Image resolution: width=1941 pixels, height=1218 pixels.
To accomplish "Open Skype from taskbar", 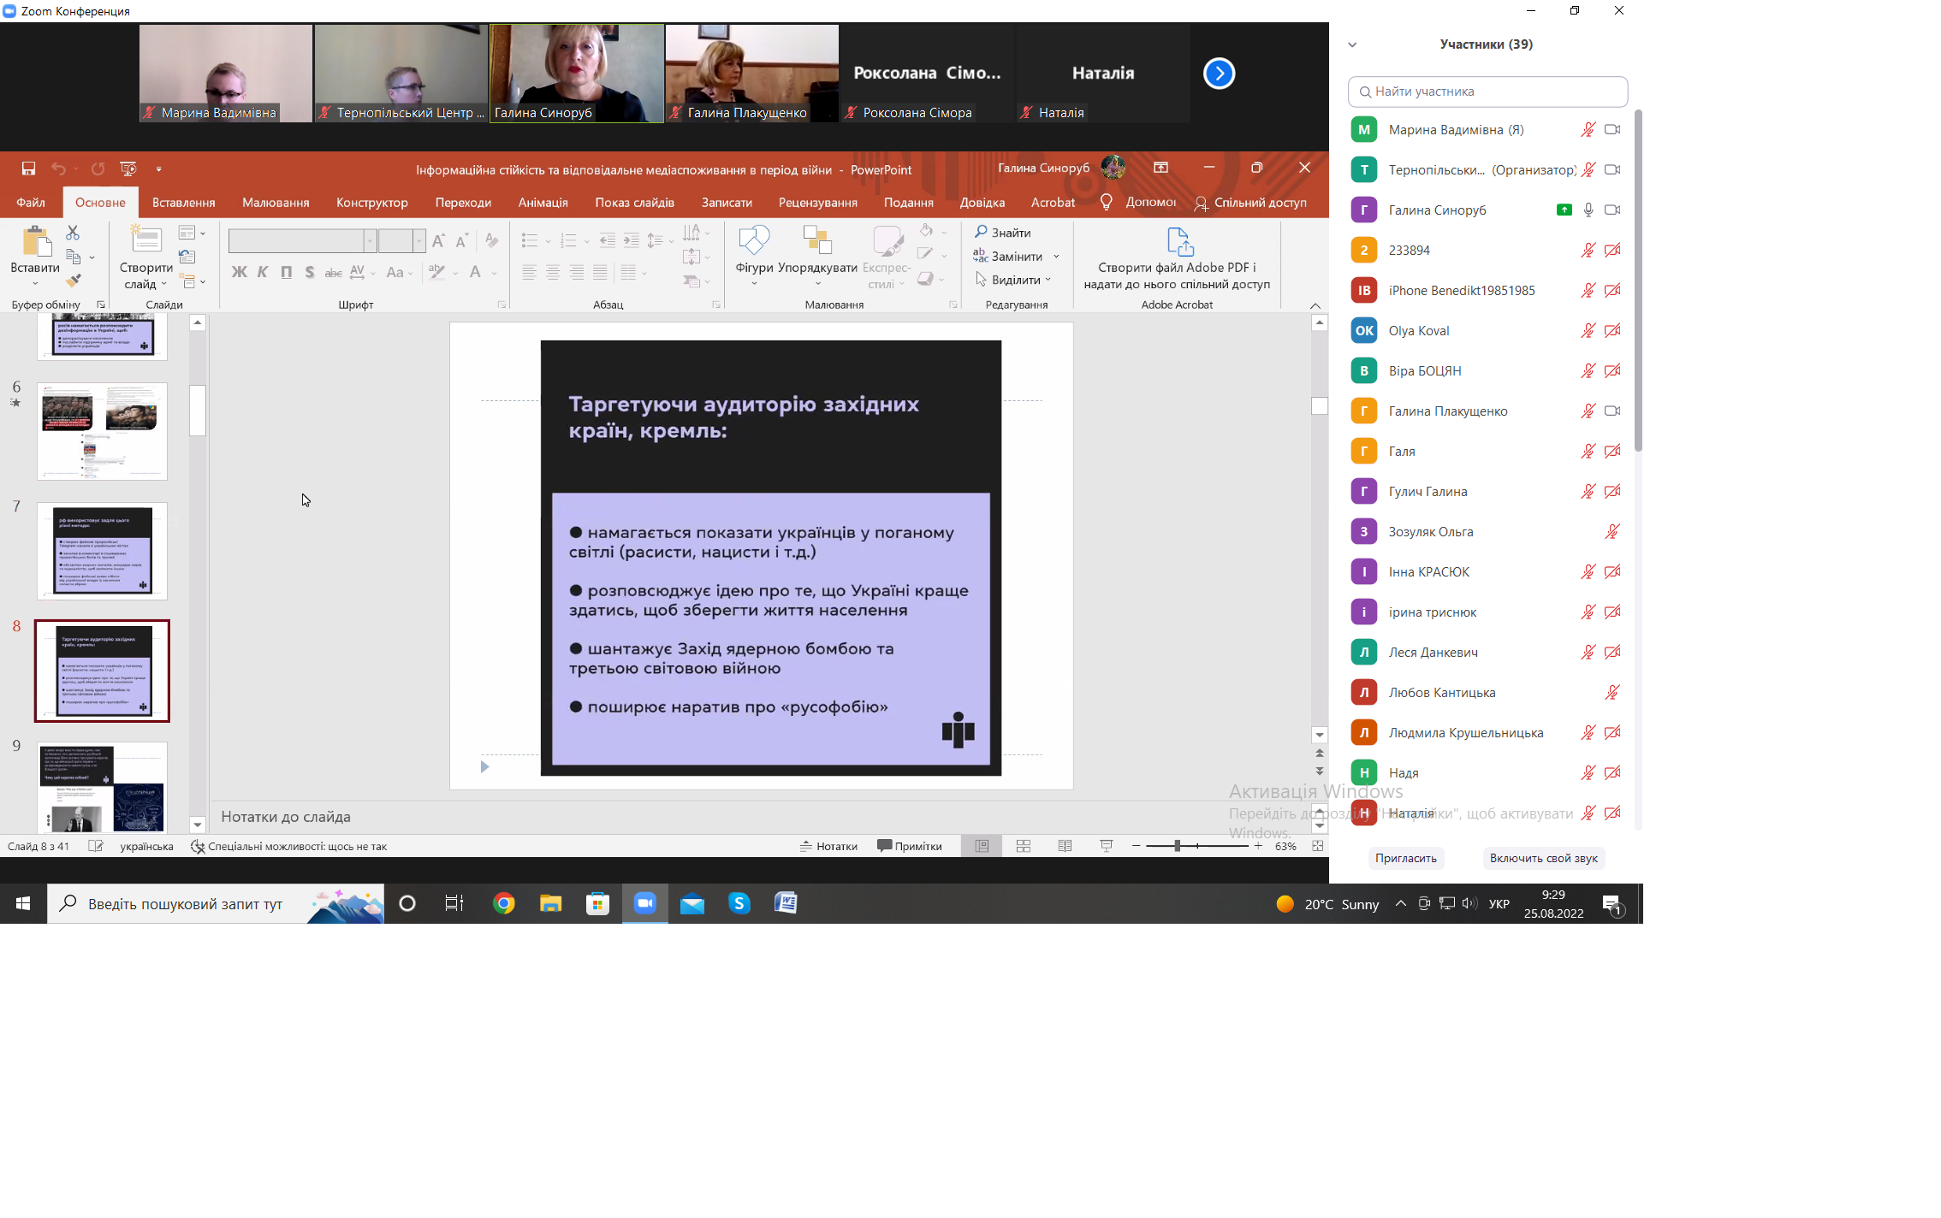I will pyautogui.click(x=739, y=903).
